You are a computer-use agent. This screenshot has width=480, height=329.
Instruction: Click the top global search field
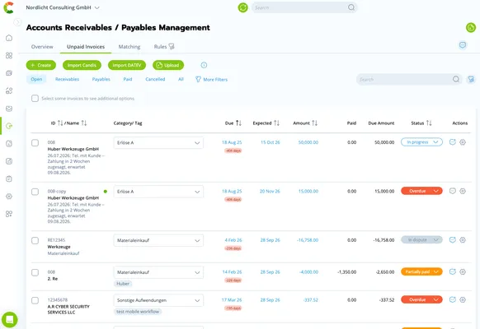(x=304, y=7)
